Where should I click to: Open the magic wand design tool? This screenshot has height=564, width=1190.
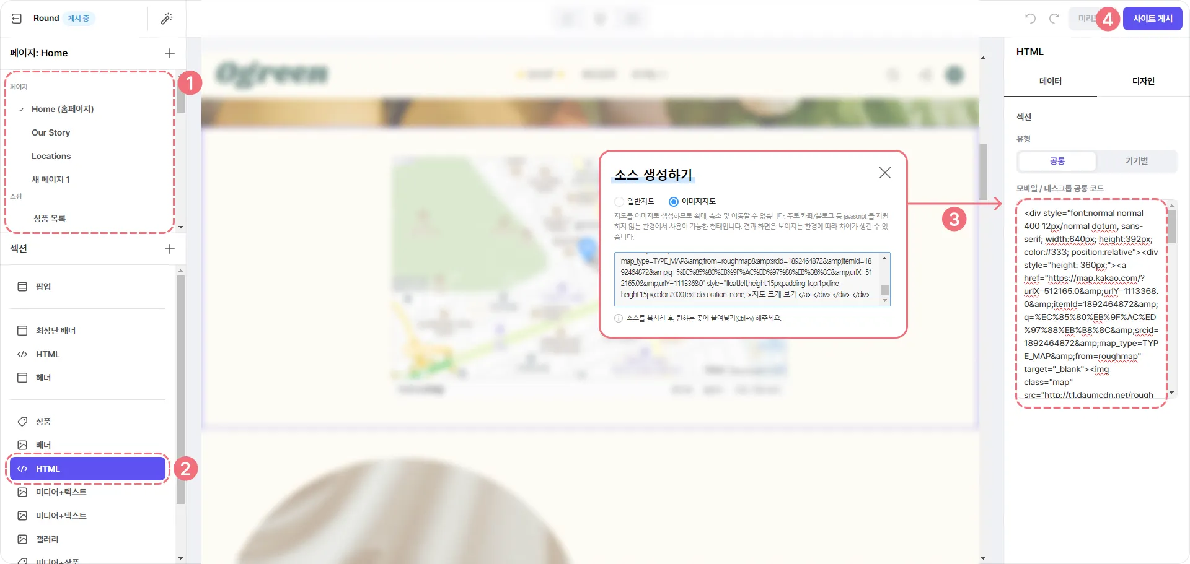pyautogui.click(x=167, y=19)
